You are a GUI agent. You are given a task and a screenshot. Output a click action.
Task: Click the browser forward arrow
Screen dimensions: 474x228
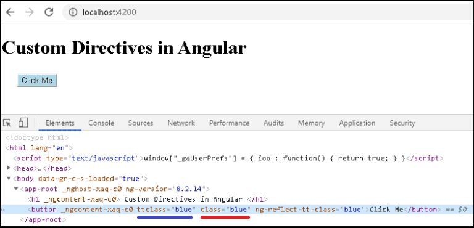[x=30, y=12]
